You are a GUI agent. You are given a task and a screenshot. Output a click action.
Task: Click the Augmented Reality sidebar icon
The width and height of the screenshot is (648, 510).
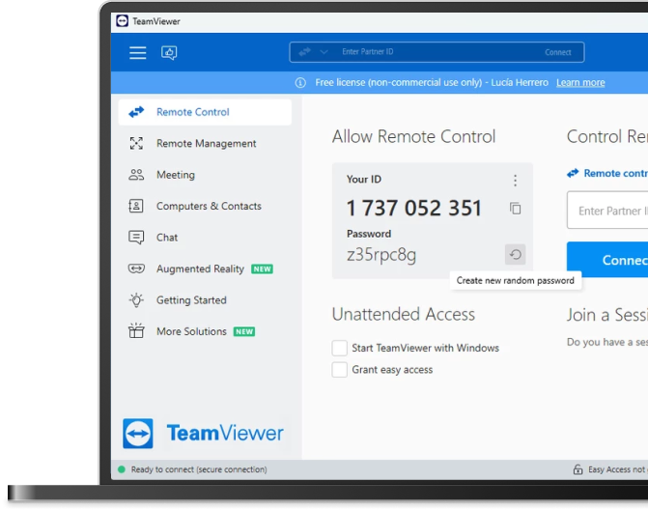tap(136, 269)
